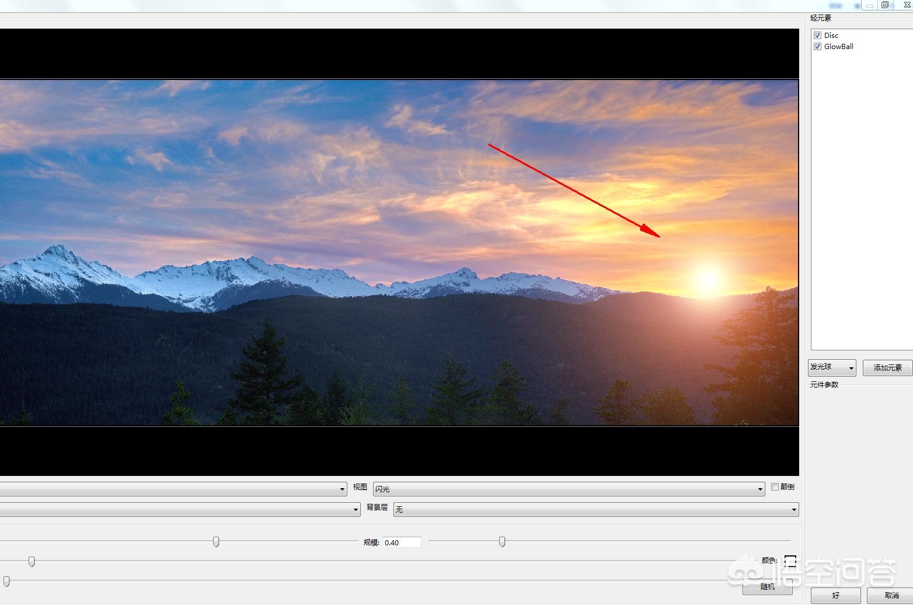
Task: Click the slider handle right of 规模 field
Action: coord(502,542)
